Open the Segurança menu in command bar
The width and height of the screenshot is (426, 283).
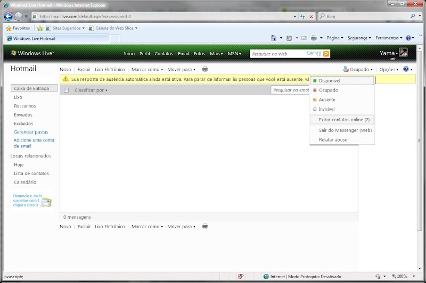click(359, 38)
